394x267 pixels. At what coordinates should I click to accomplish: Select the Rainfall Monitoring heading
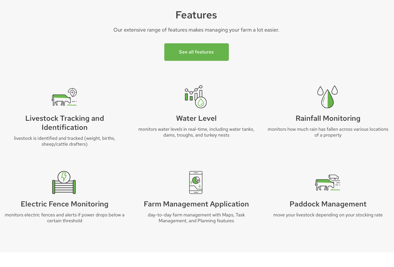tap(328, 118)
